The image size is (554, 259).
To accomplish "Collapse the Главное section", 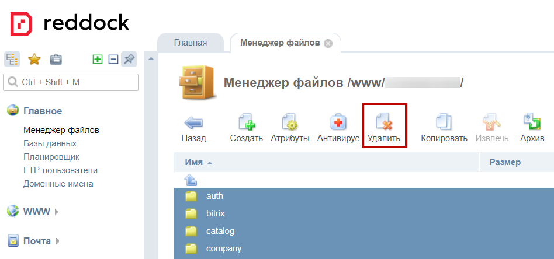I will pos(42,111).
